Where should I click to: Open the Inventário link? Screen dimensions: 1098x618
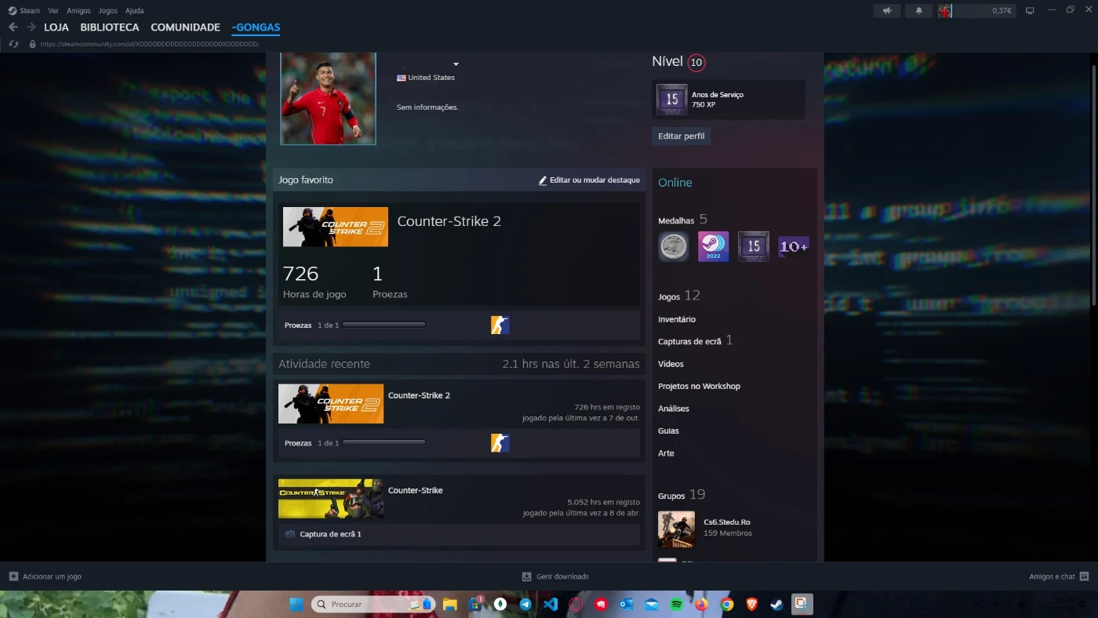(676, 319)
